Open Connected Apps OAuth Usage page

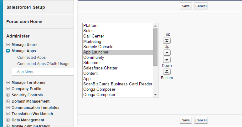(43, 64)
